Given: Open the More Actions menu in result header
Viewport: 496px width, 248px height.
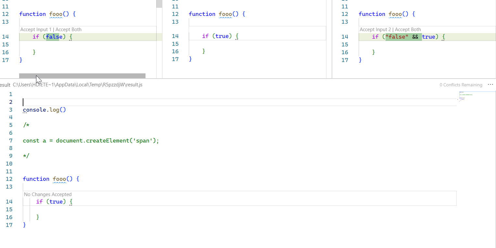Looking at the screenshot, I should [490, 85].
